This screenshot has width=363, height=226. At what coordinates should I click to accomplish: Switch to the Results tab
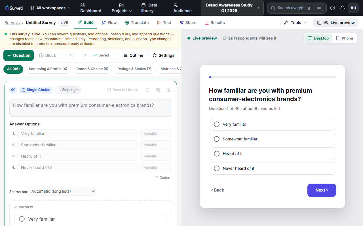coord(215,23)
